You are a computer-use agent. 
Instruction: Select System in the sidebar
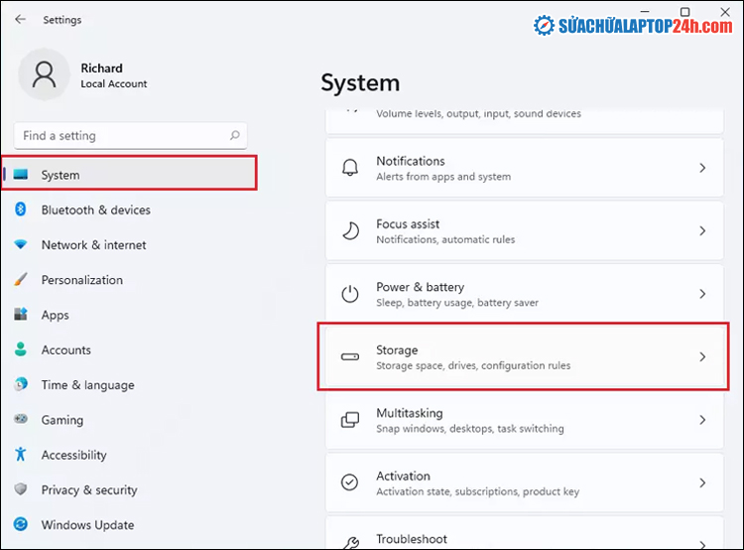(61, 175)
